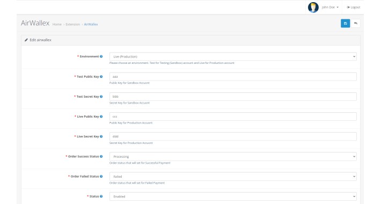Show help icon next to Status label
This screenshot has width=381, height=204.
[x=101, y=196]
